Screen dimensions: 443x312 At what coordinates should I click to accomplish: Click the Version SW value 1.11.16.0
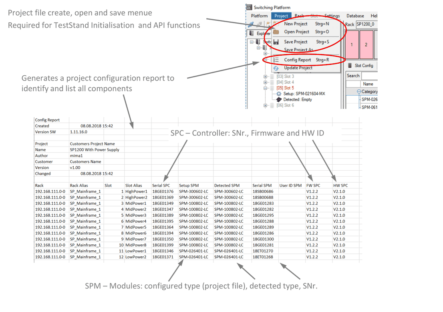79,132
